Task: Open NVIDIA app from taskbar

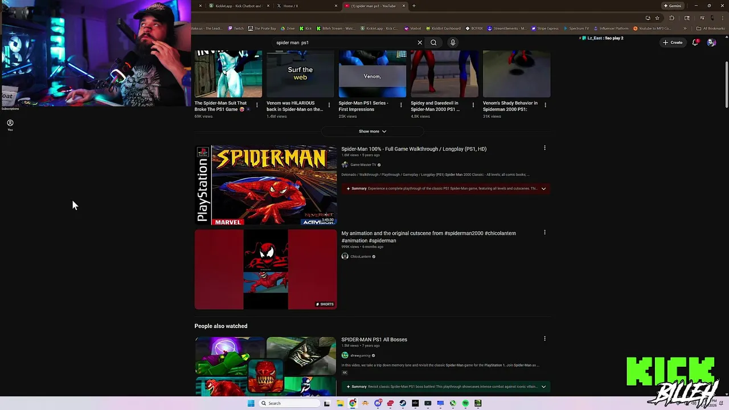Action: click(x=478, y=403)
